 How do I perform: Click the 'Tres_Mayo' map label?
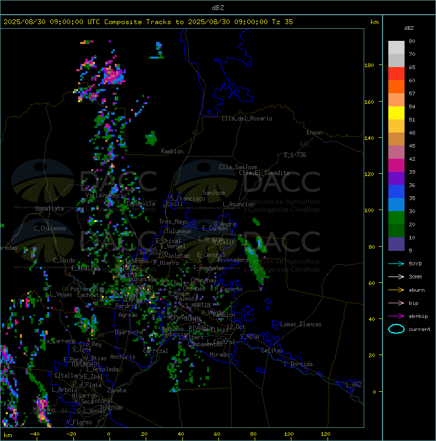173,222
